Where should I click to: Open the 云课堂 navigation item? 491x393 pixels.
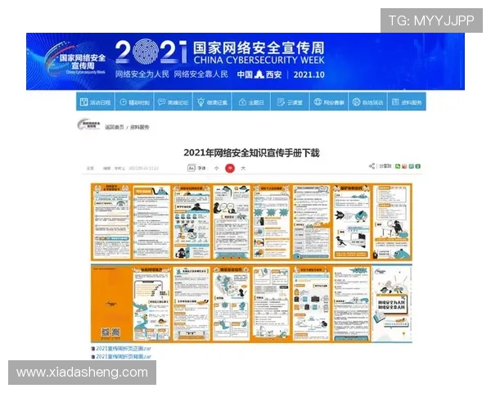pos(290,102)
